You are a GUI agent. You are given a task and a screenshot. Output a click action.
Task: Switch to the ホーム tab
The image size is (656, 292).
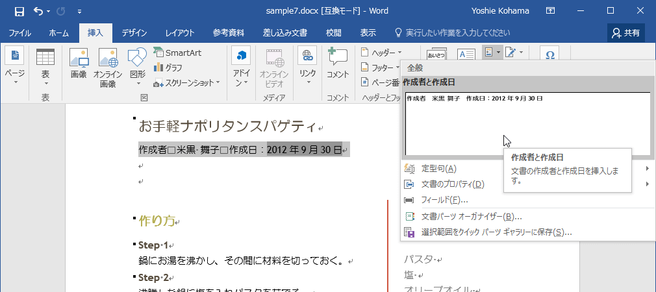pyautogui.click(x=58, y=32)
